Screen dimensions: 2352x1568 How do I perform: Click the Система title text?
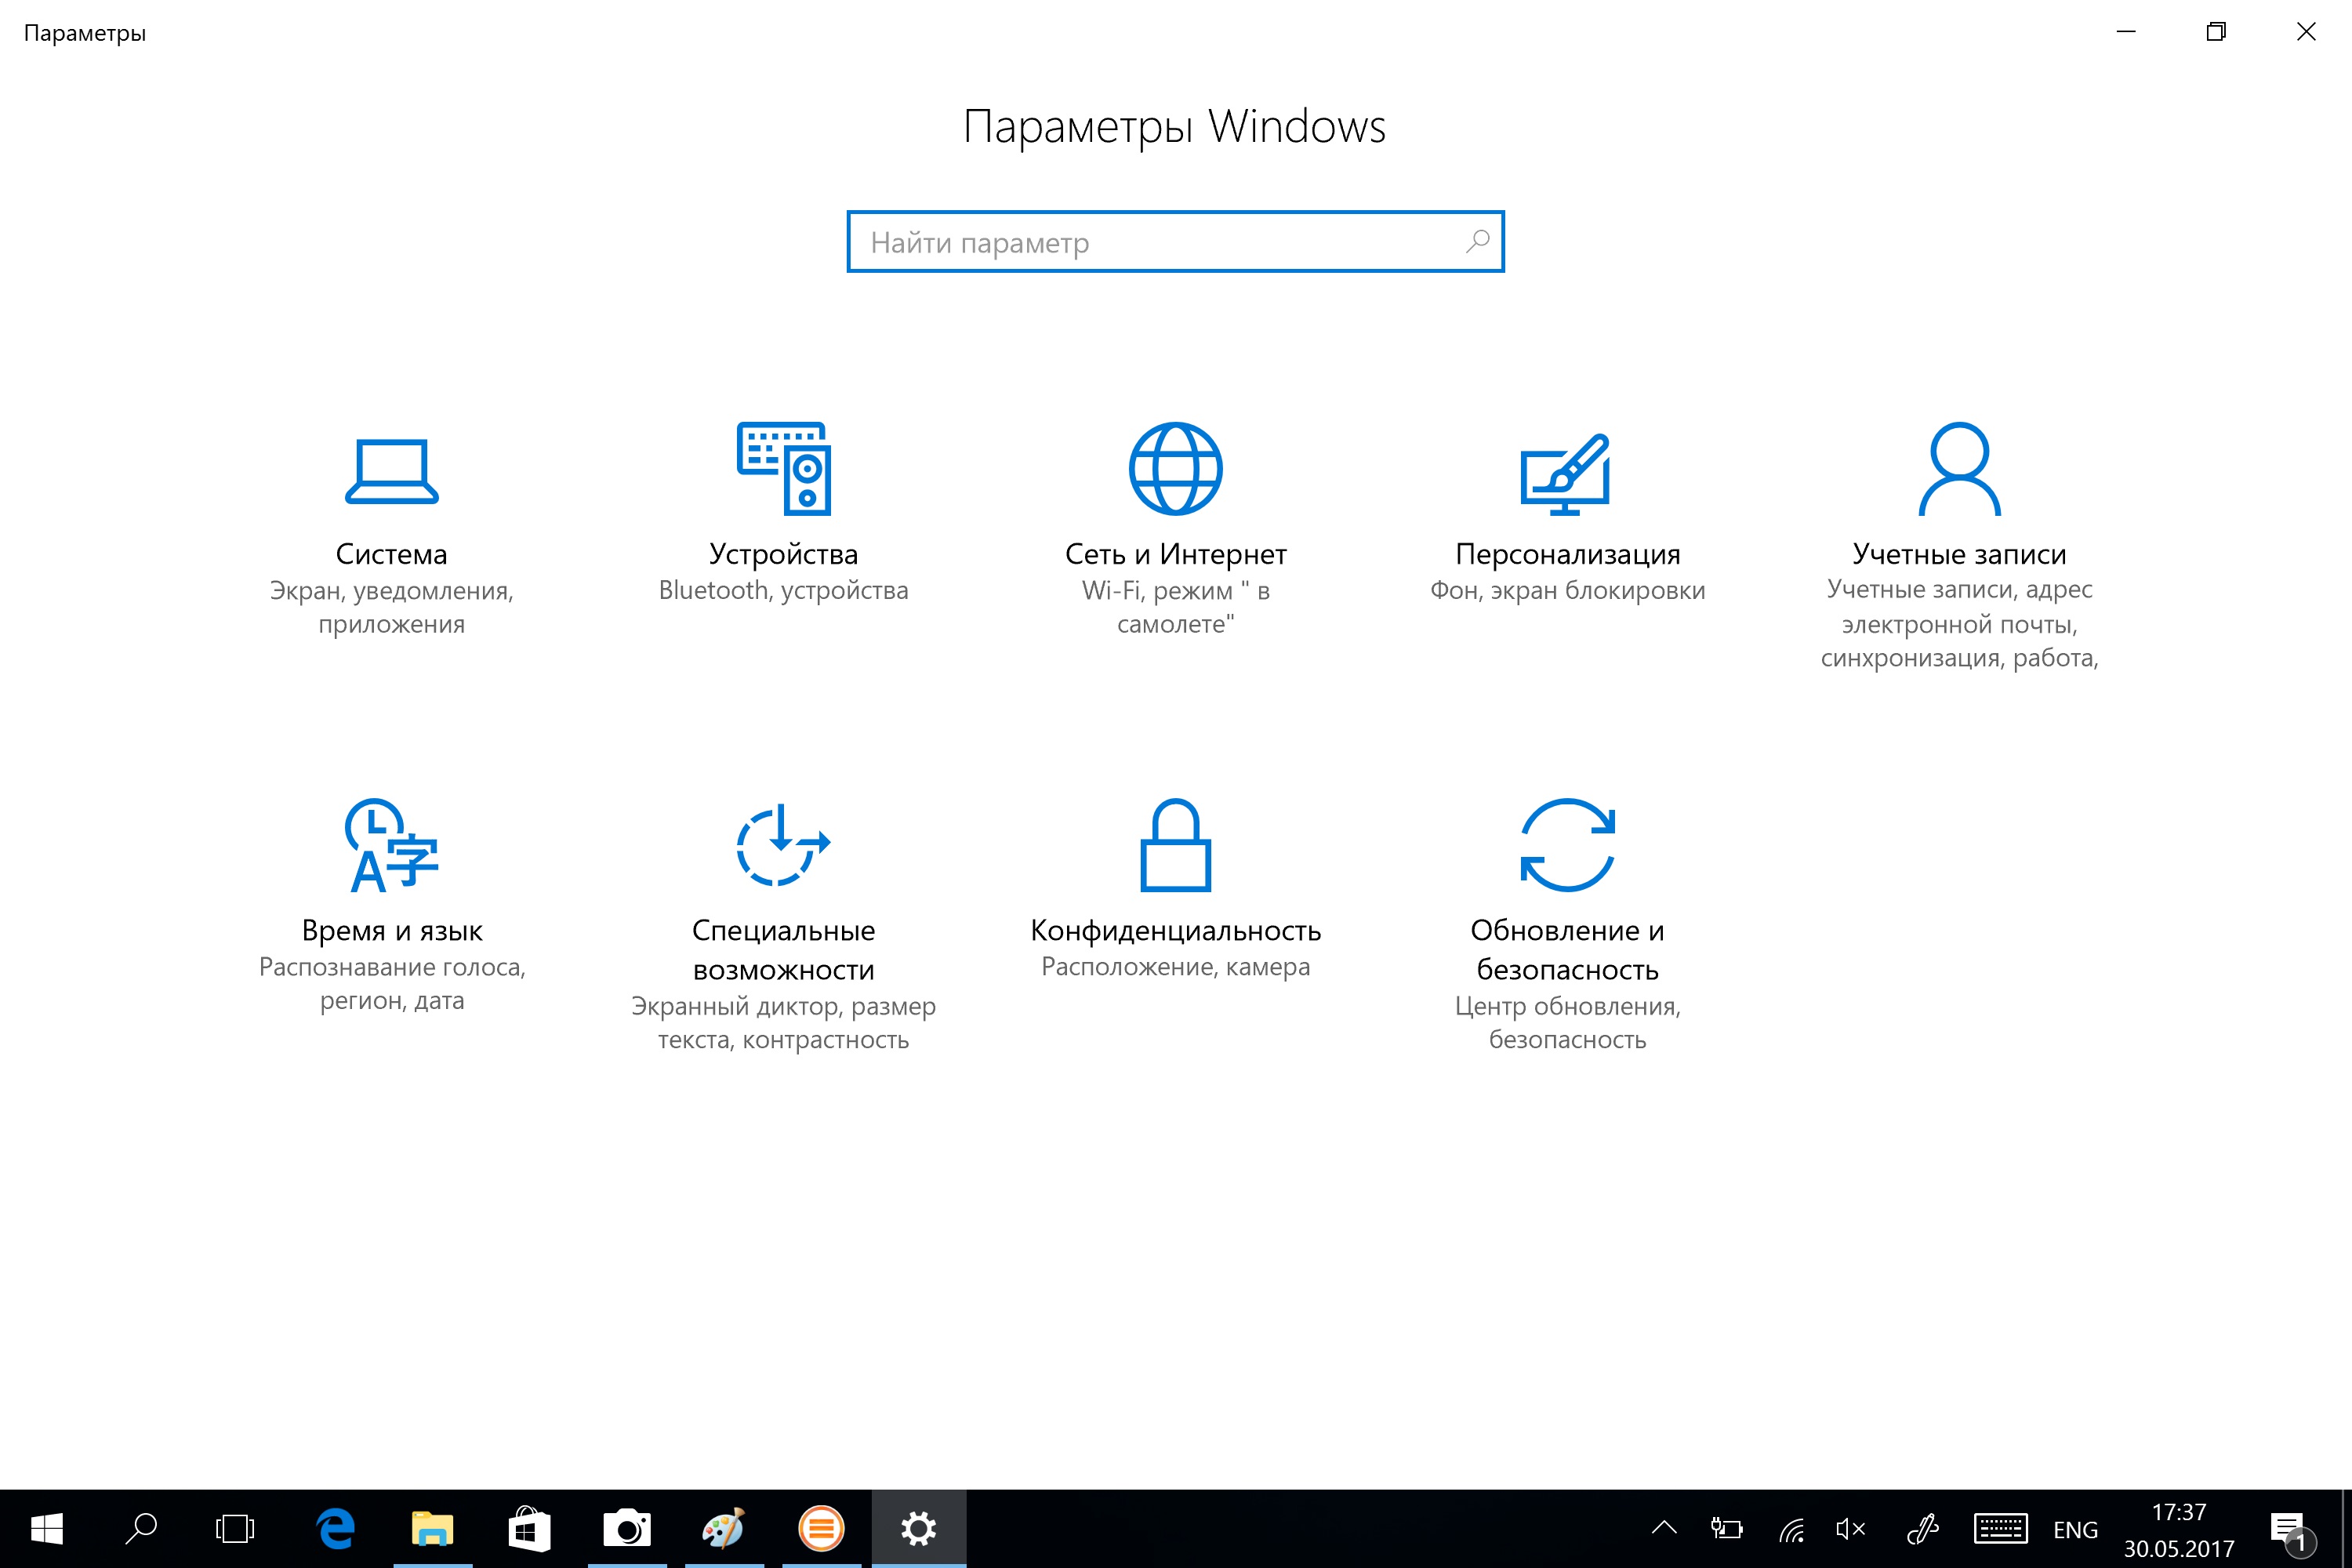(x=391, y=554)
